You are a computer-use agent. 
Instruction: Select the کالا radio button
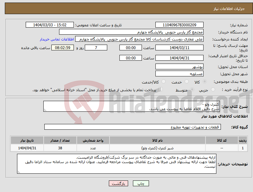[x=205, y=82]
